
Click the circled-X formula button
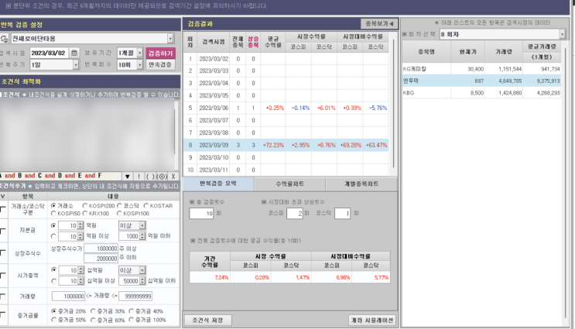tap(162, 176)
